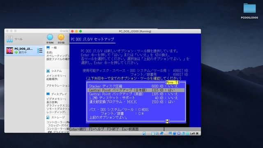
Task: Select the 'Stacker ディスク圧縮' option row
Action: pos(136,86)
